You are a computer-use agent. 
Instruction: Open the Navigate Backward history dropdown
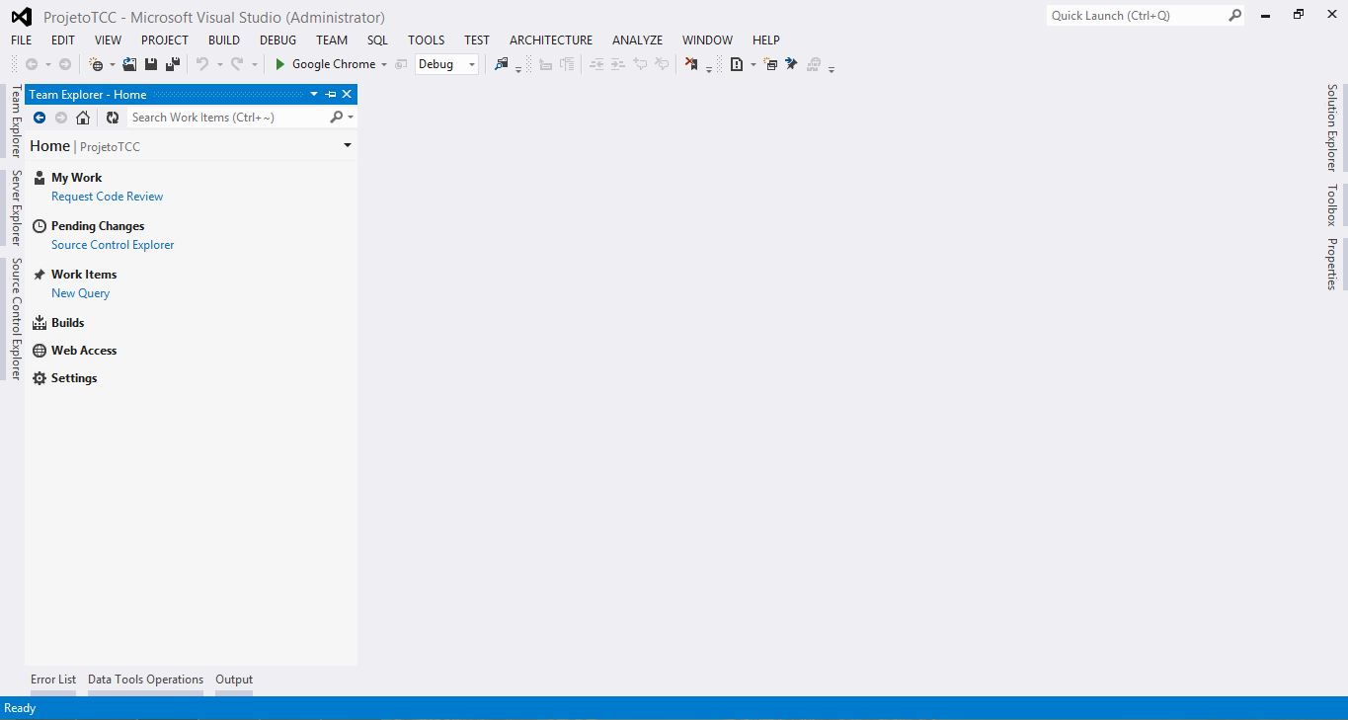tap(47, 65)
